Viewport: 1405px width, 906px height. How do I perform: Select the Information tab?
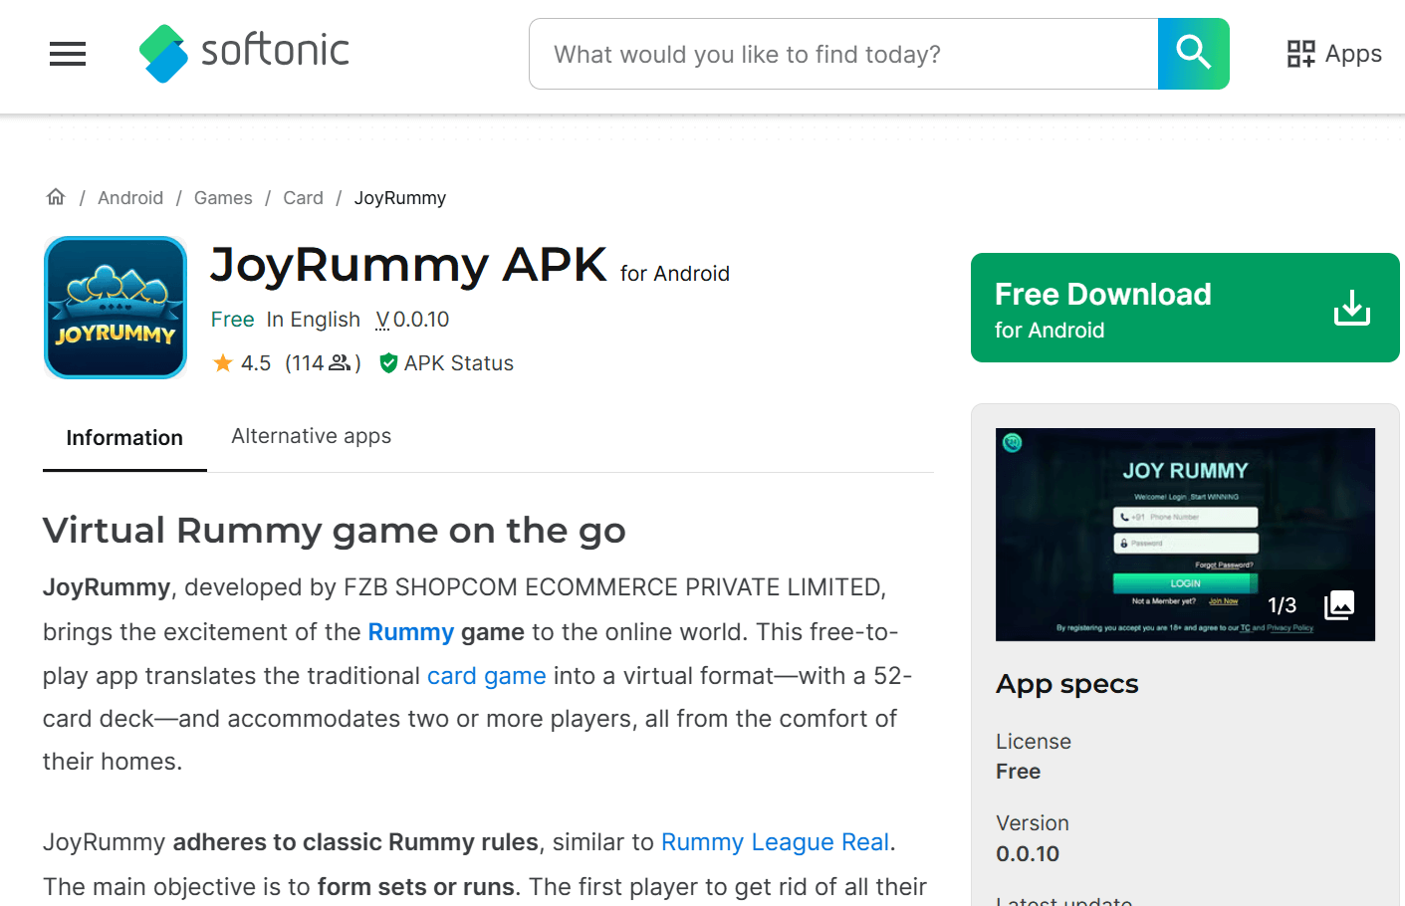(x=124, y=438)
